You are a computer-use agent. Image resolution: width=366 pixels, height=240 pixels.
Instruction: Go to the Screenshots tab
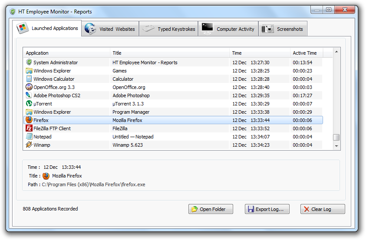coord(283,29)
